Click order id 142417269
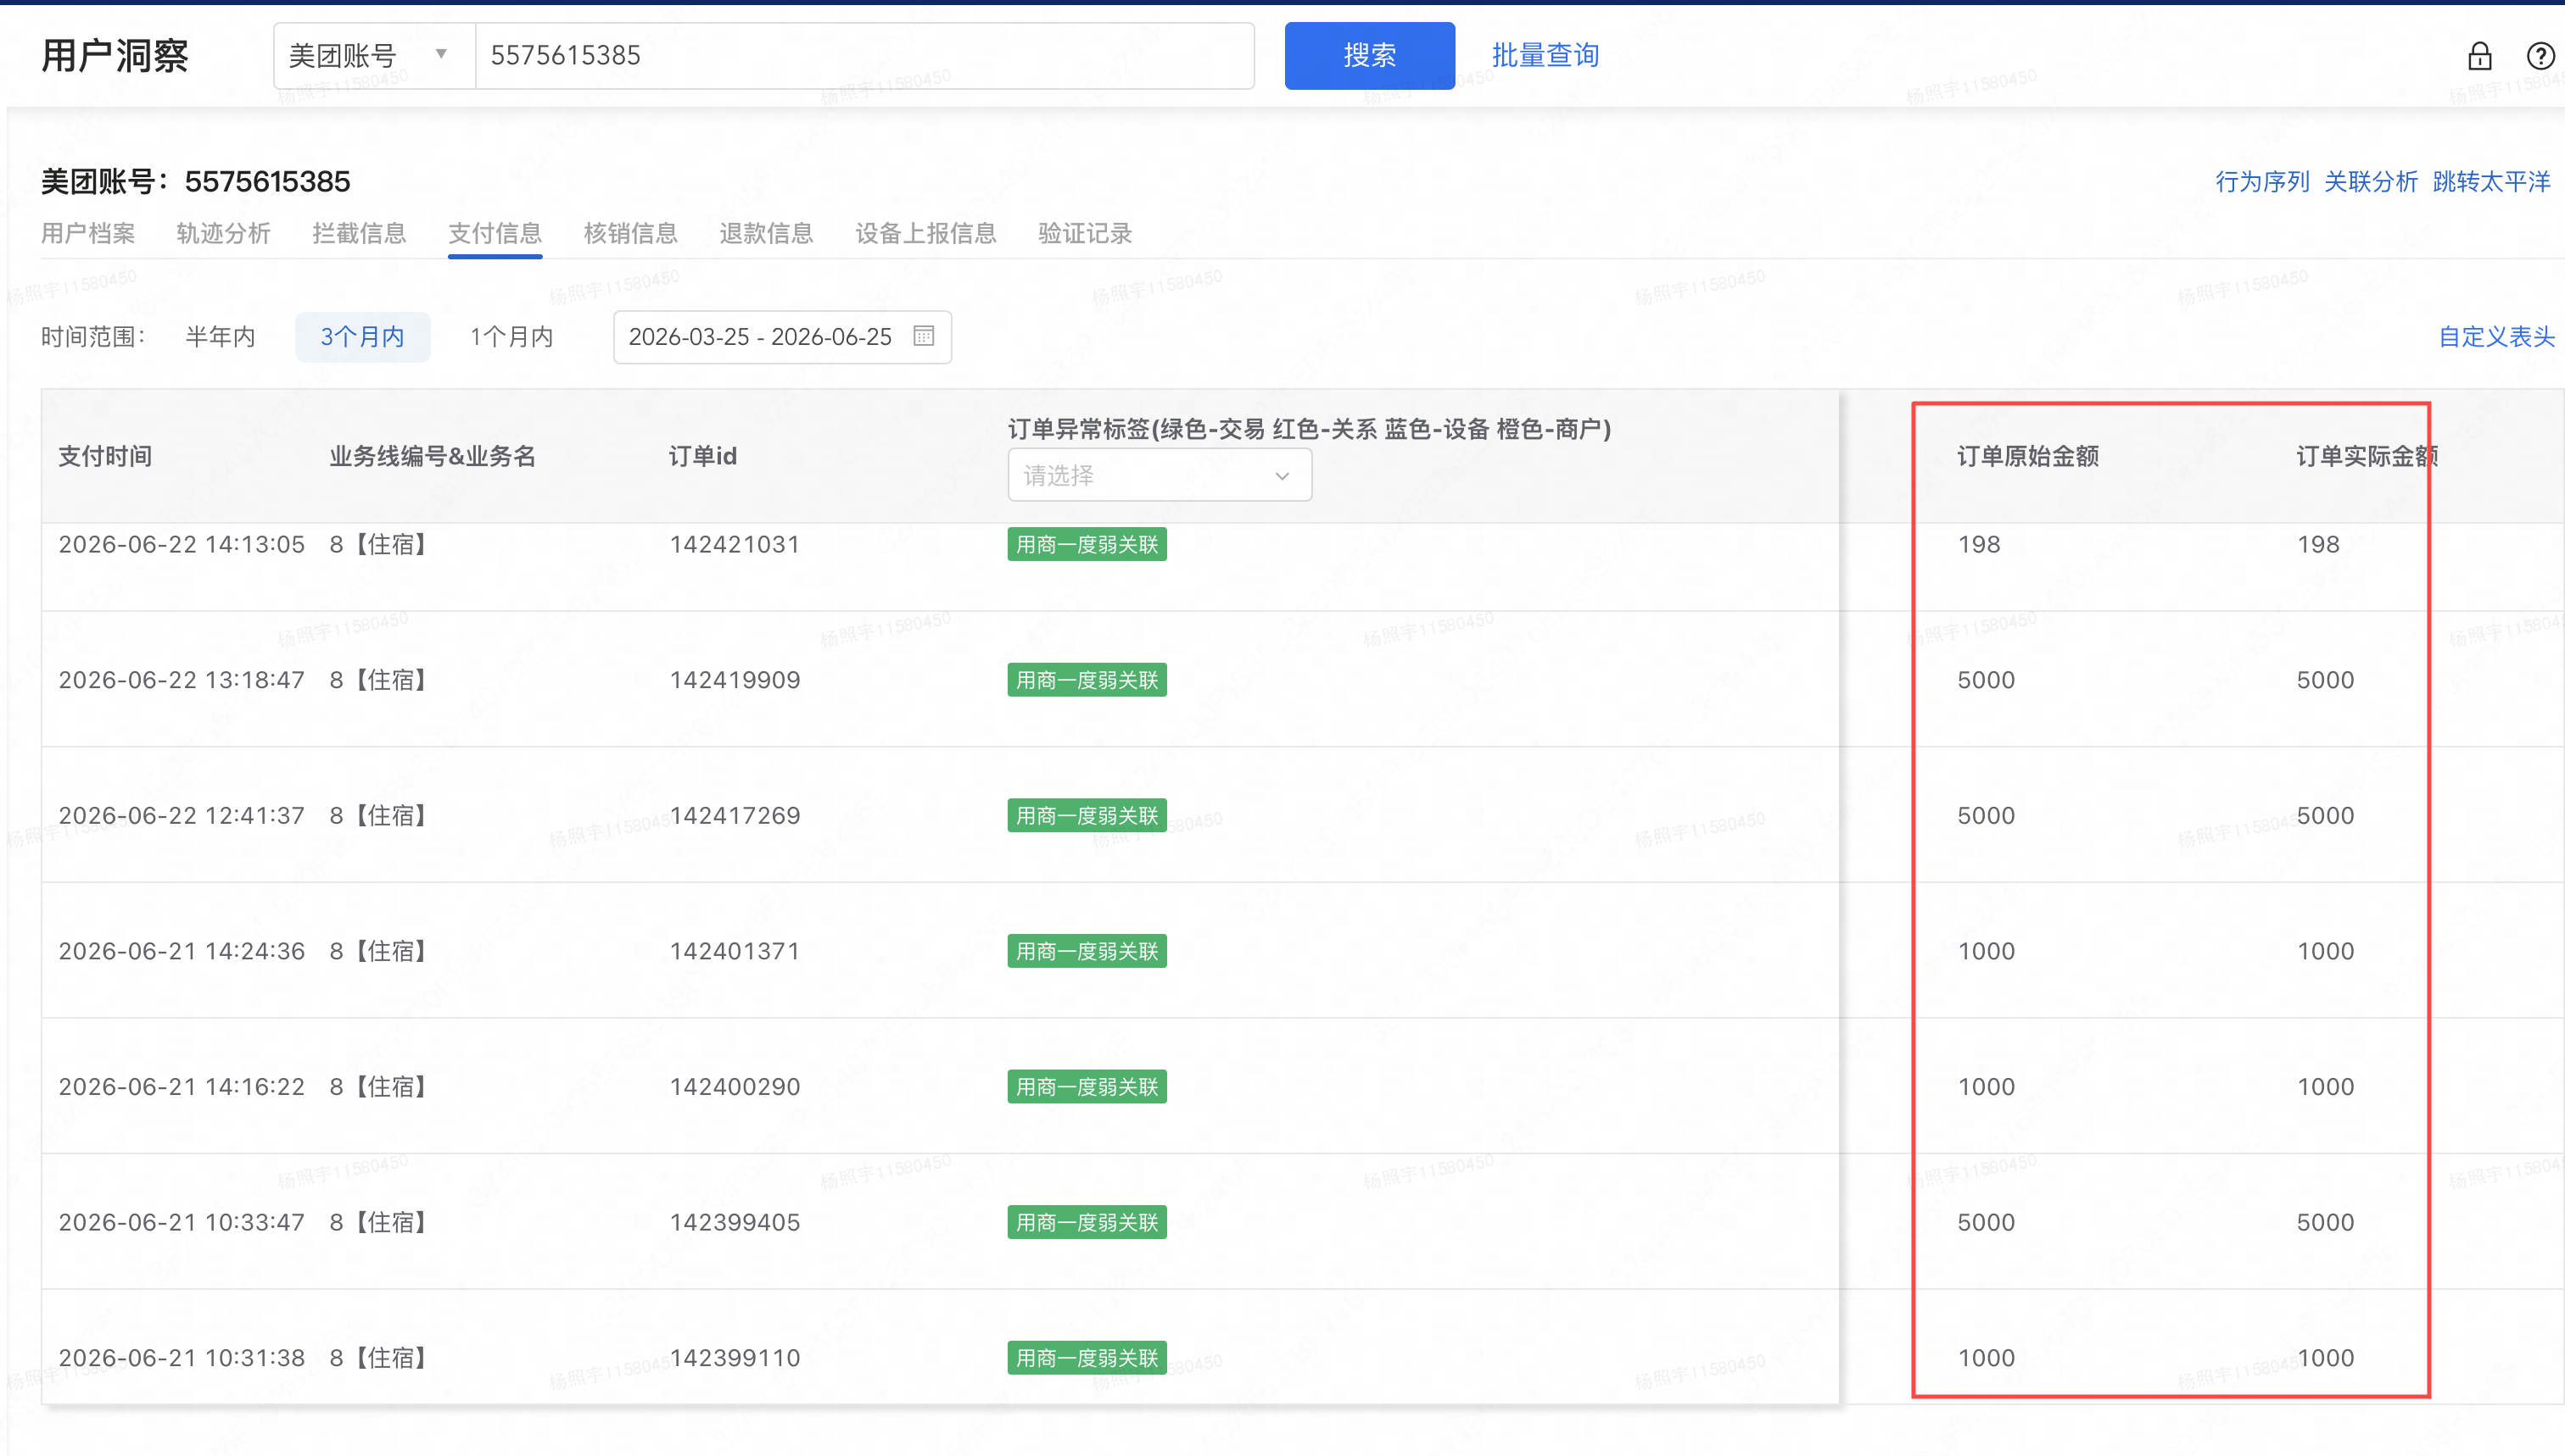This screenshot has height=1456, width=2565. coord(735,815)
